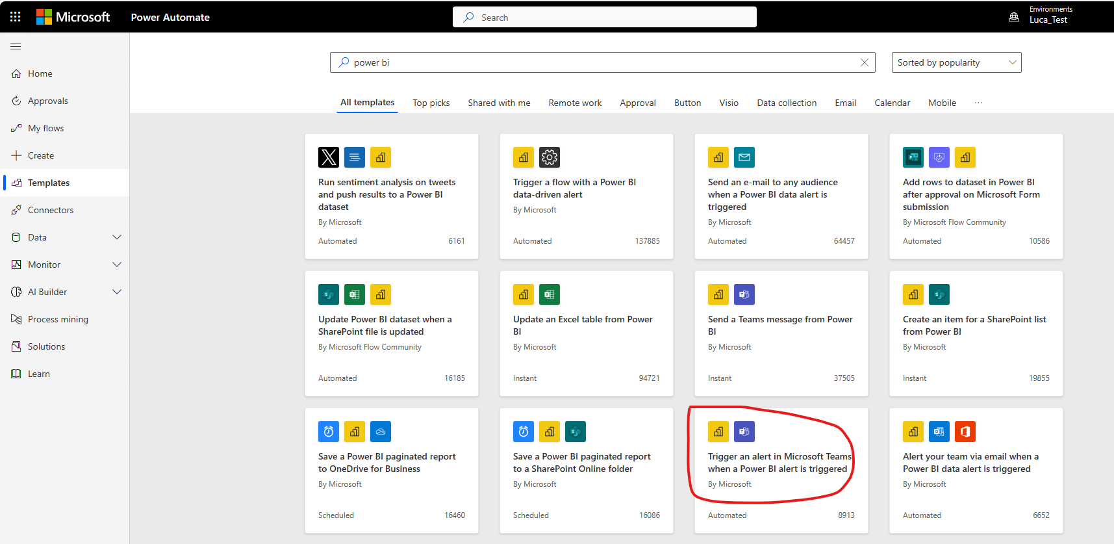This screenshot has height=544, width=1114.
Task: Clear the power bi template search
Action: click(x=865, y=62)
